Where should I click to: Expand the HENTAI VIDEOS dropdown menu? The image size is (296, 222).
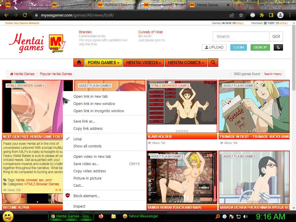(x=143, y=62)
